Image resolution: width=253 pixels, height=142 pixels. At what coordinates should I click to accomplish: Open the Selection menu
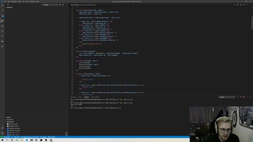click(x=14, y=2)
